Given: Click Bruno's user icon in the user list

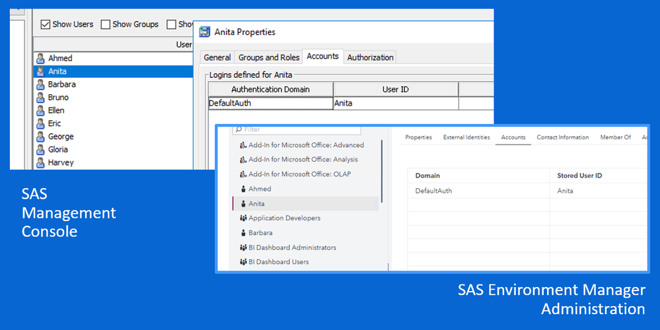Looking at the screenshot, I should click(40, 98).
